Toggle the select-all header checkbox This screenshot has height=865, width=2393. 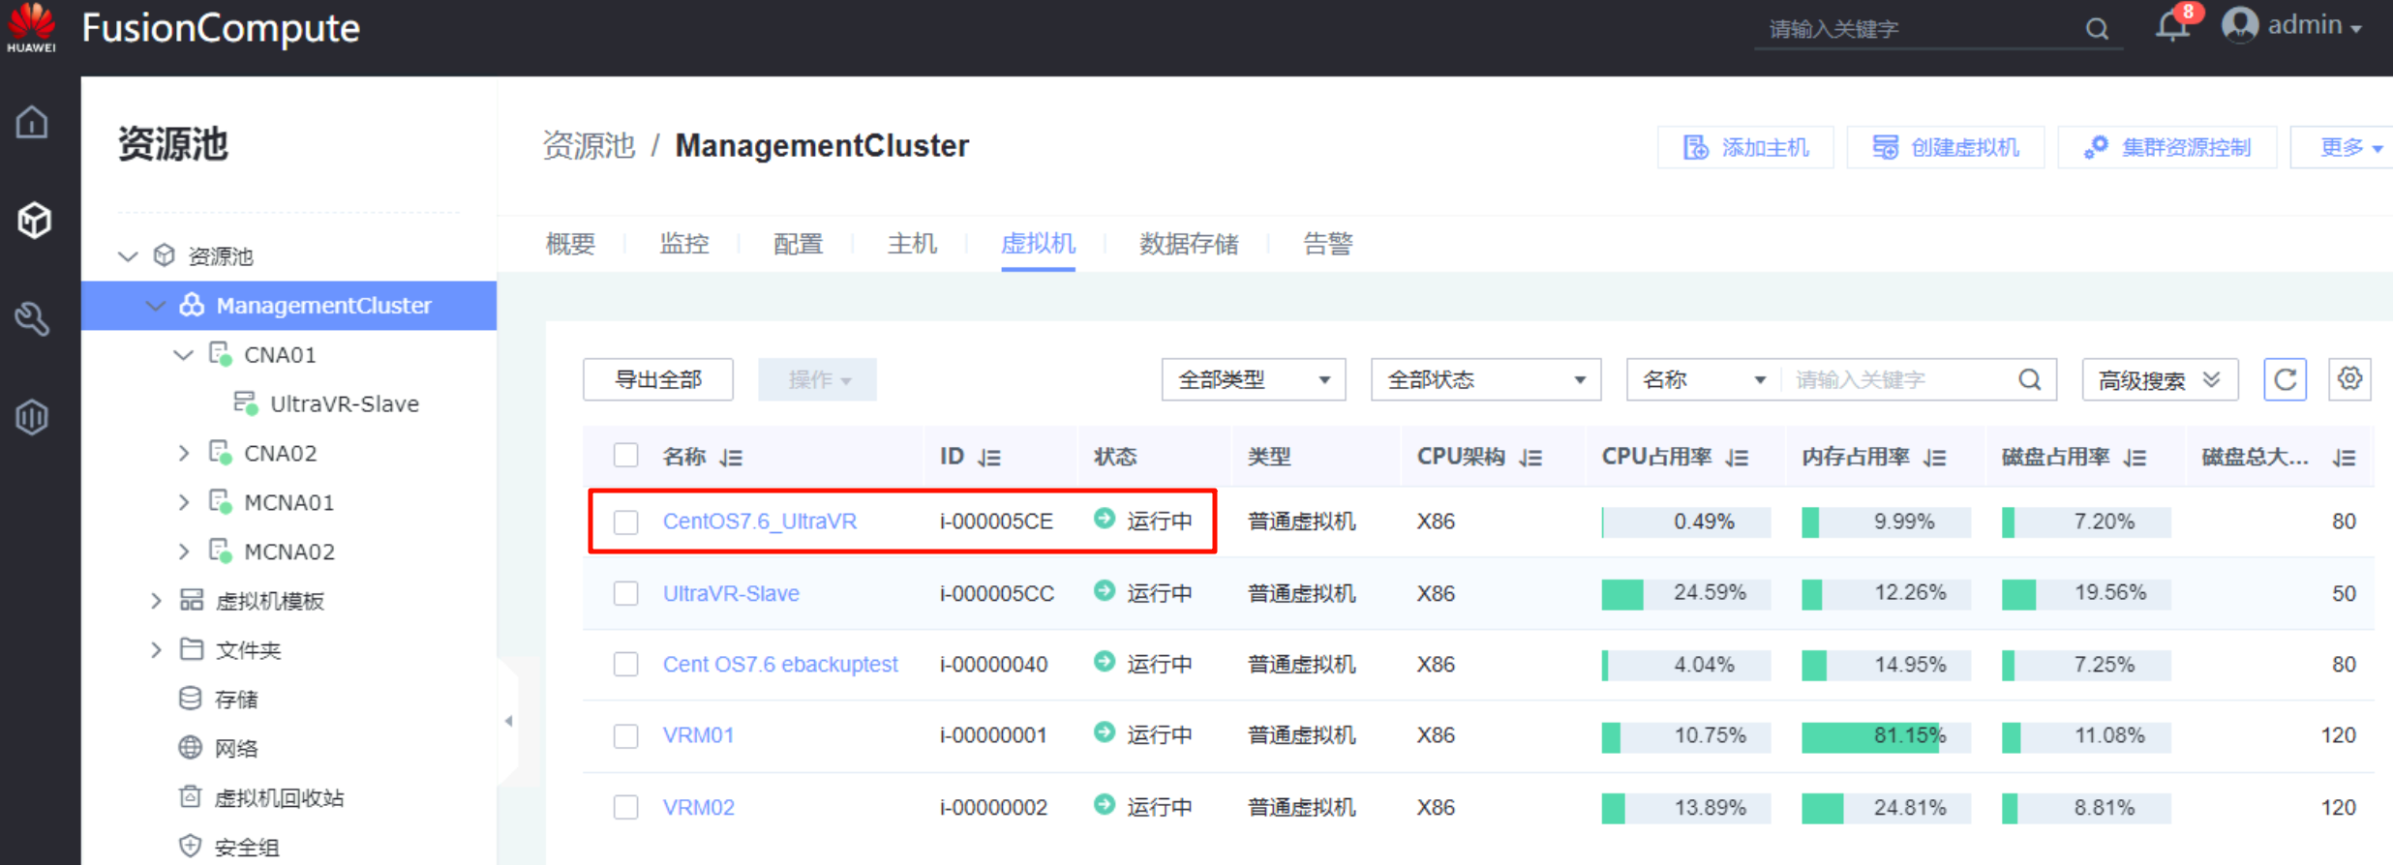pos(626,456)
